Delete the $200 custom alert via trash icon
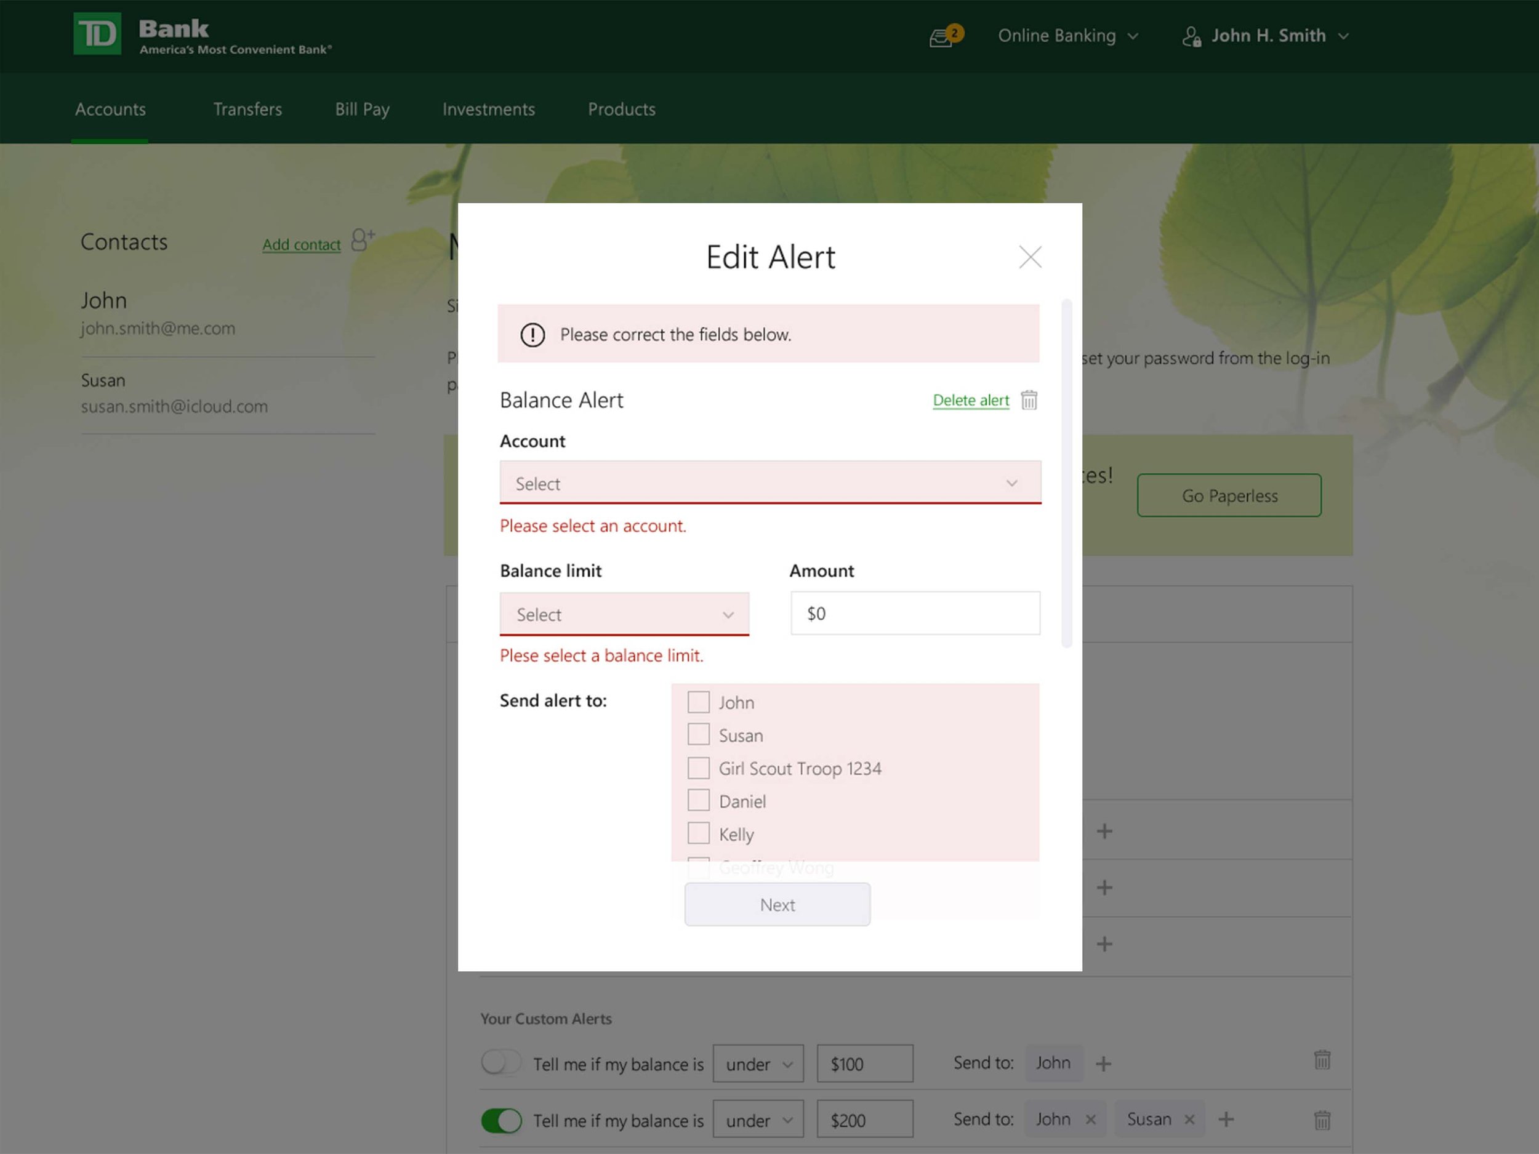The height and width of the screenshot is (1154, 1539). [1322, 1120]
